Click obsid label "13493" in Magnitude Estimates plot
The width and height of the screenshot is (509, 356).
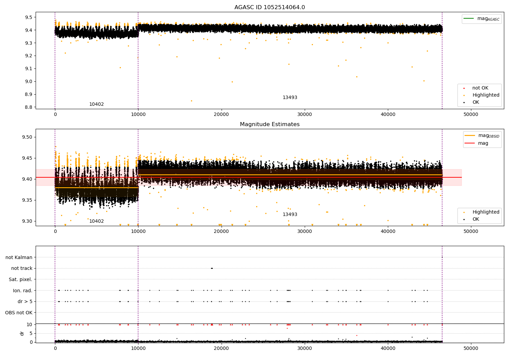(290, 215)
